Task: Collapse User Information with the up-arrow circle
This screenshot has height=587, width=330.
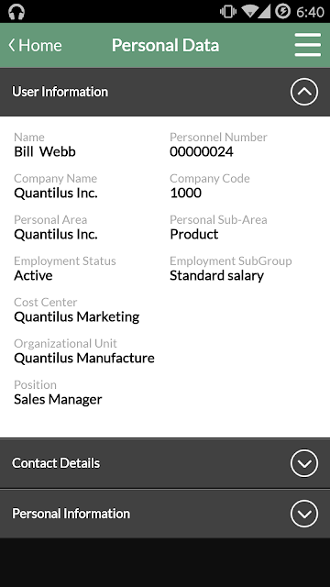Action: point(304,92)
